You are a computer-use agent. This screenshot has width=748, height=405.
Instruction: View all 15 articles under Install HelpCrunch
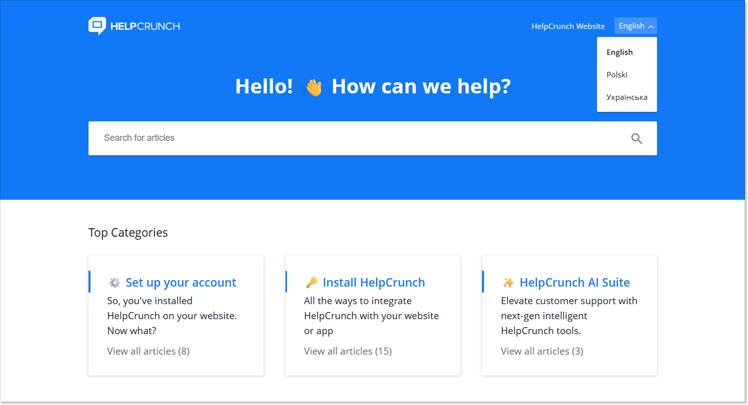pos(347,351)
